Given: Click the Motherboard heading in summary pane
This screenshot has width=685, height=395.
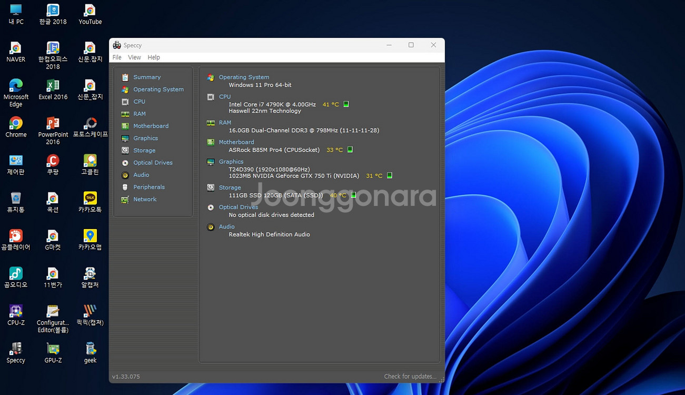Looking at the screenshot, I should (236, 142).
